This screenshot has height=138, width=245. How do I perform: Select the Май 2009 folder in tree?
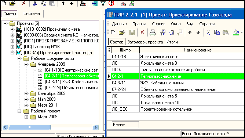click(x=47, y=99)
